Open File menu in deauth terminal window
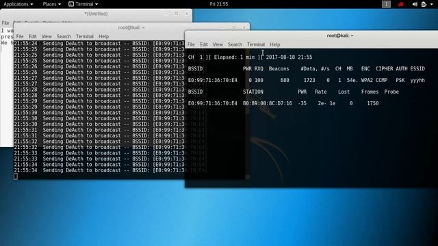The width and height of the screenshot is (438, 246). [x=20, y=36]
